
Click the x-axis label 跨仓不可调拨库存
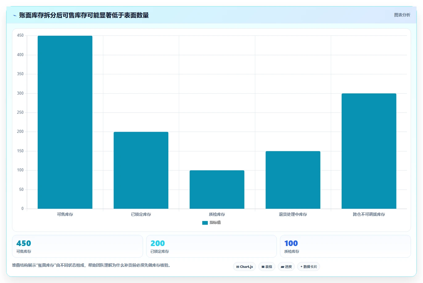369,214
